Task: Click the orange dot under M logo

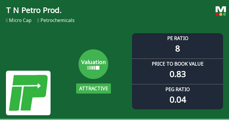Action: 221,14
